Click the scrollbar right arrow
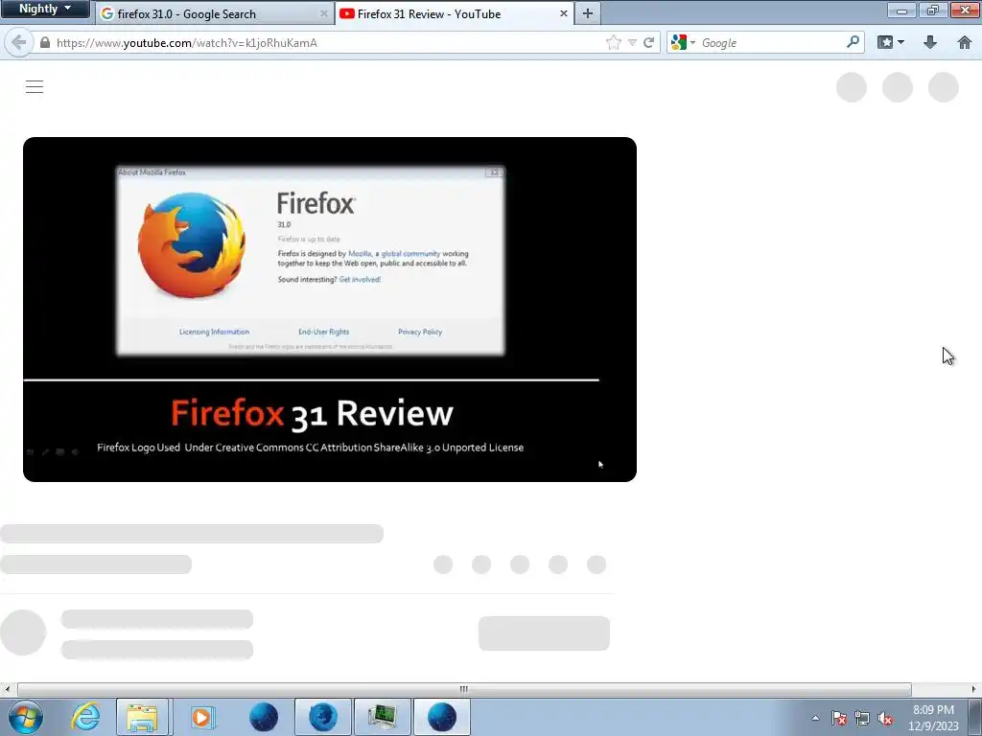 coord(974,689)
